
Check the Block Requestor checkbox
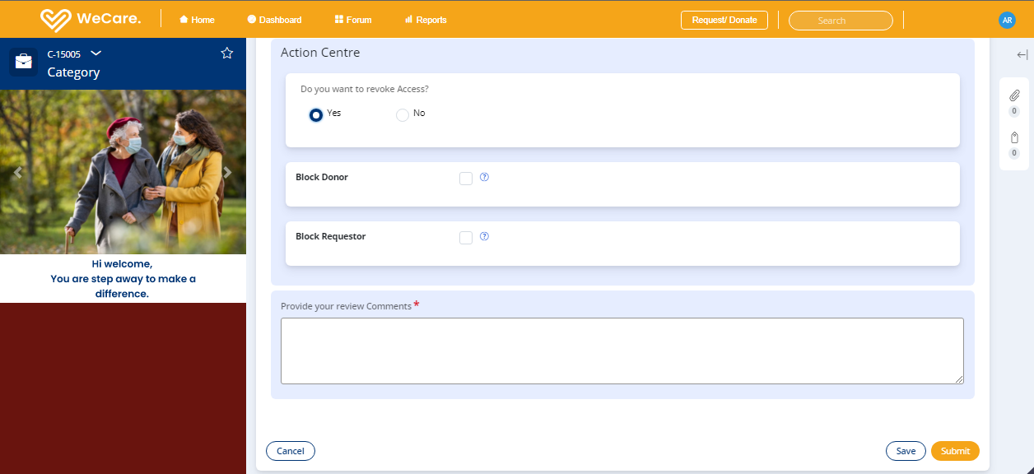466,238
